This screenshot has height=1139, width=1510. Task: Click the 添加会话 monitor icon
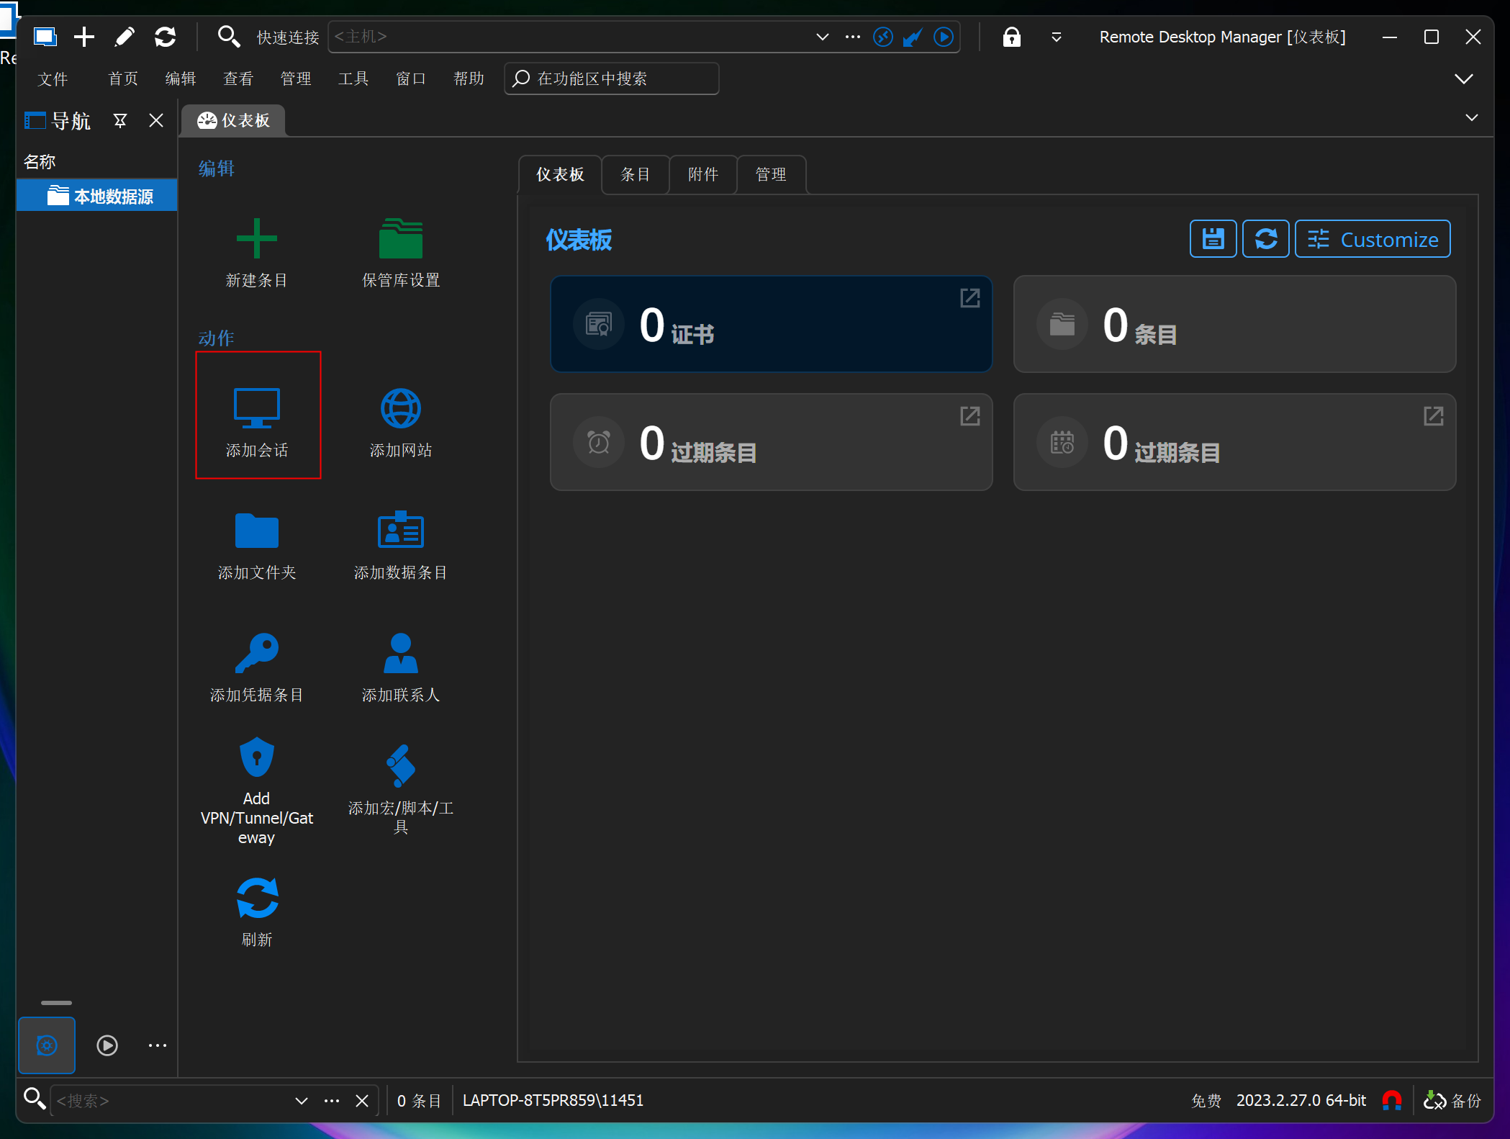(256, 408)
